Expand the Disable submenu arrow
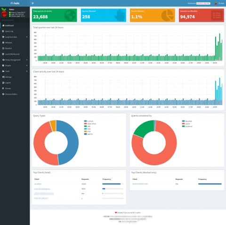Screen dimensions: 226x225 [27, 65]
